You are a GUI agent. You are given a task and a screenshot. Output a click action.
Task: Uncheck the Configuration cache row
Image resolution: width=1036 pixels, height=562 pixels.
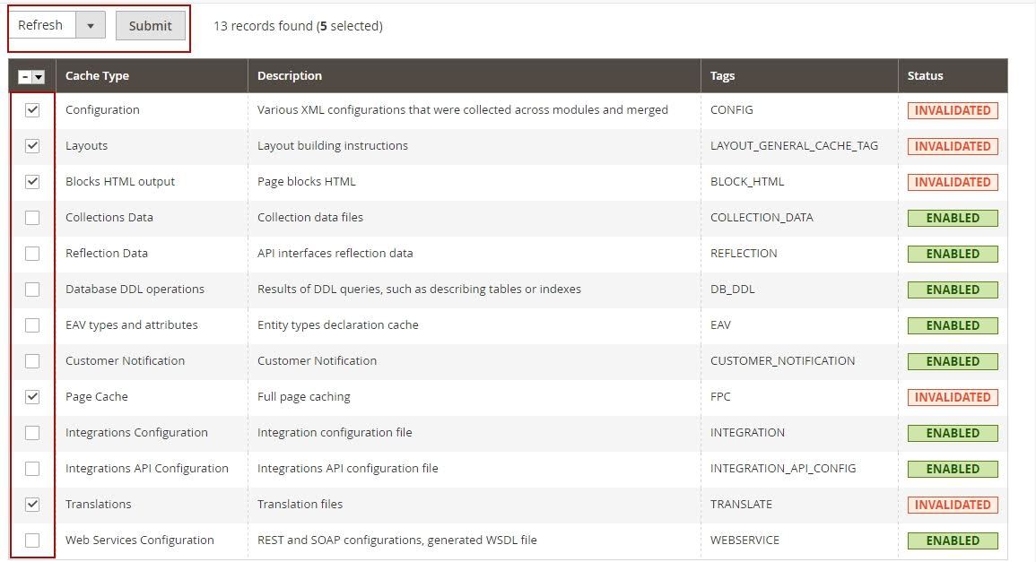[32, 109]
